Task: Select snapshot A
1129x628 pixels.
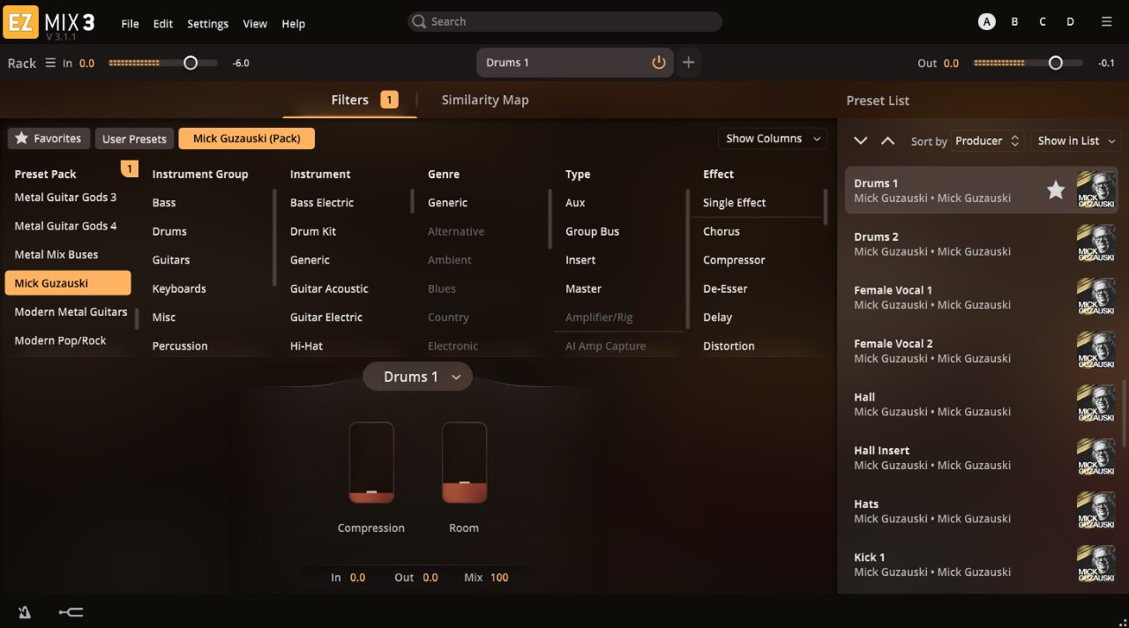Action: pyautogui.click(x=987, y=22)
